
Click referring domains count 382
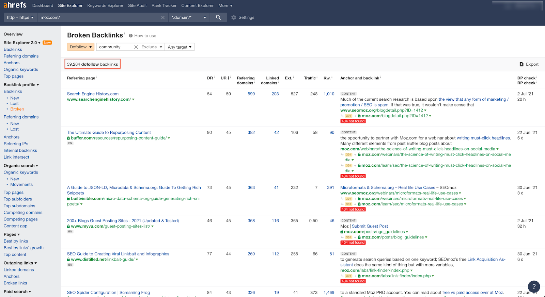click(x=251, y=133)
